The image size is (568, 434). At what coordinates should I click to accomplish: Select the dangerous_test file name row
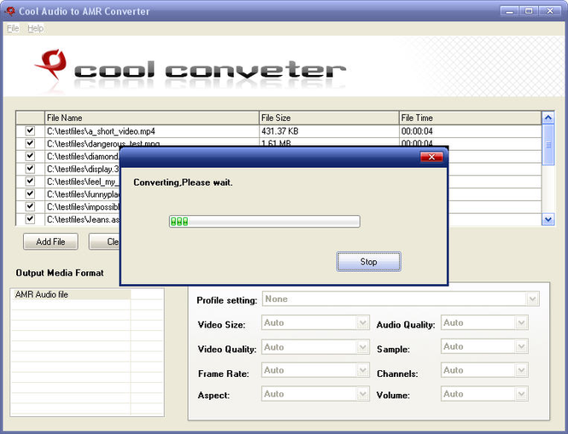pyautogui.click(x=103, y=143)
